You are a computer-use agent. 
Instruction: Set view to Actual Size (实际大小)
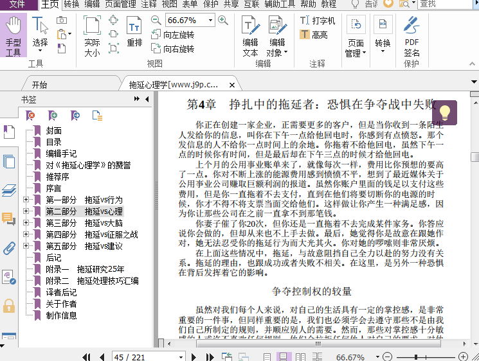[92, 36]
